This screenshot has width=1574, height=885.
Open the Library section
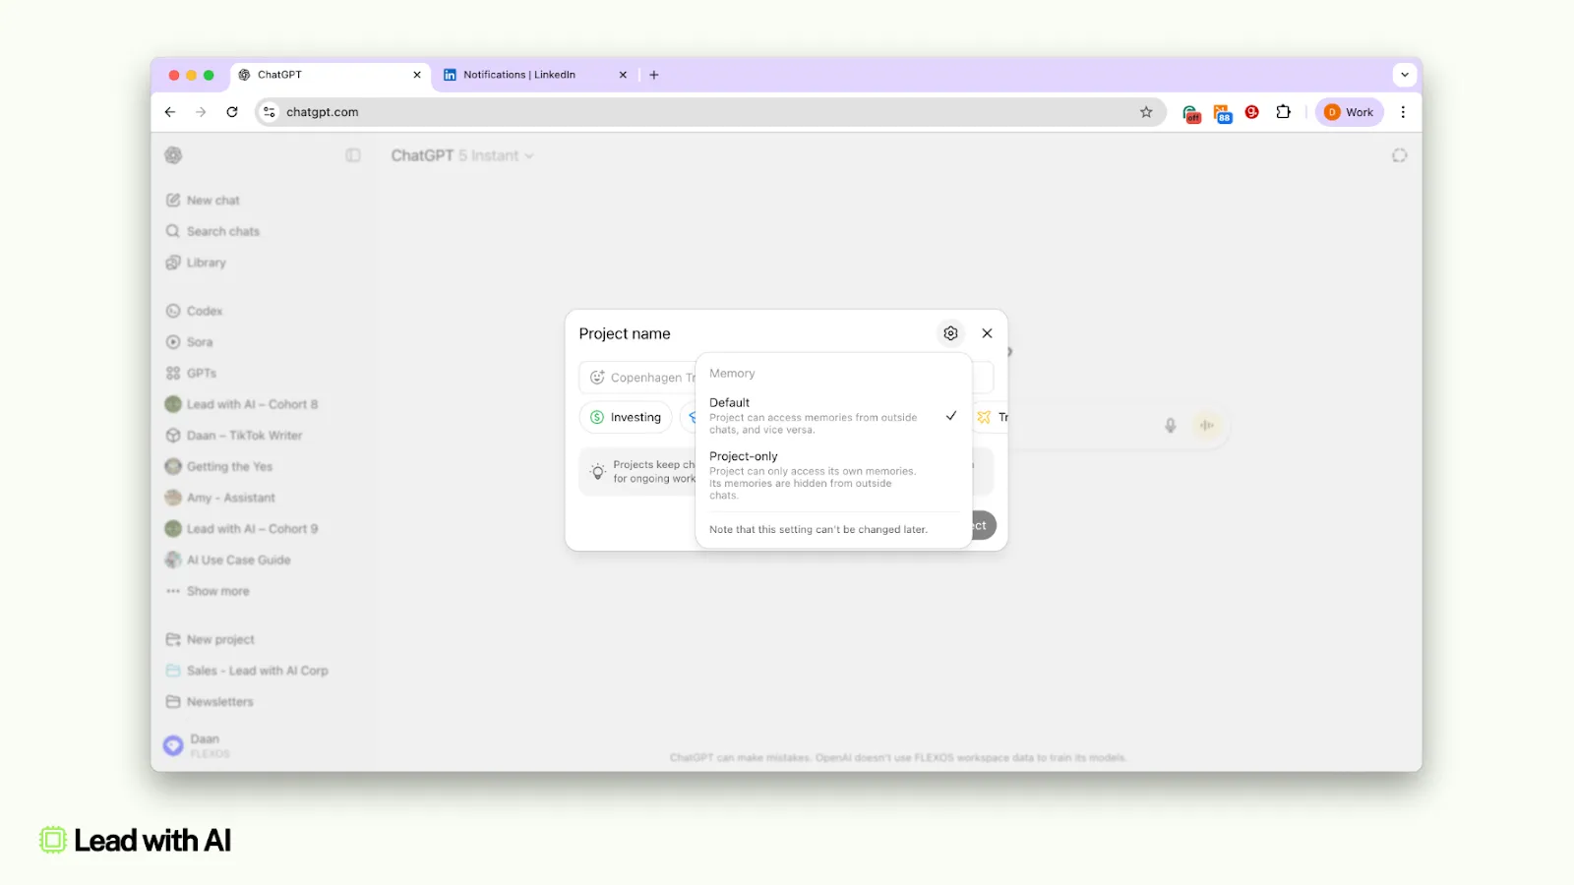point(196,263)
